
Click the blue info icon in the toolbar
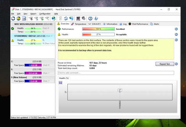click(x=96, y=18)
